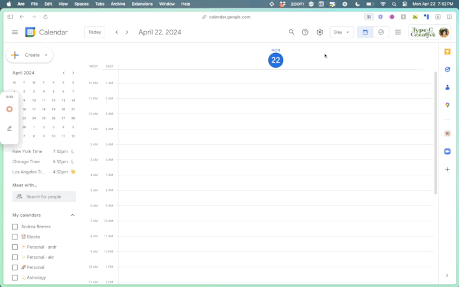Screen dimensions: 459x287
Task: Open Google Tasks in side panel
Action: click(448, 70)
